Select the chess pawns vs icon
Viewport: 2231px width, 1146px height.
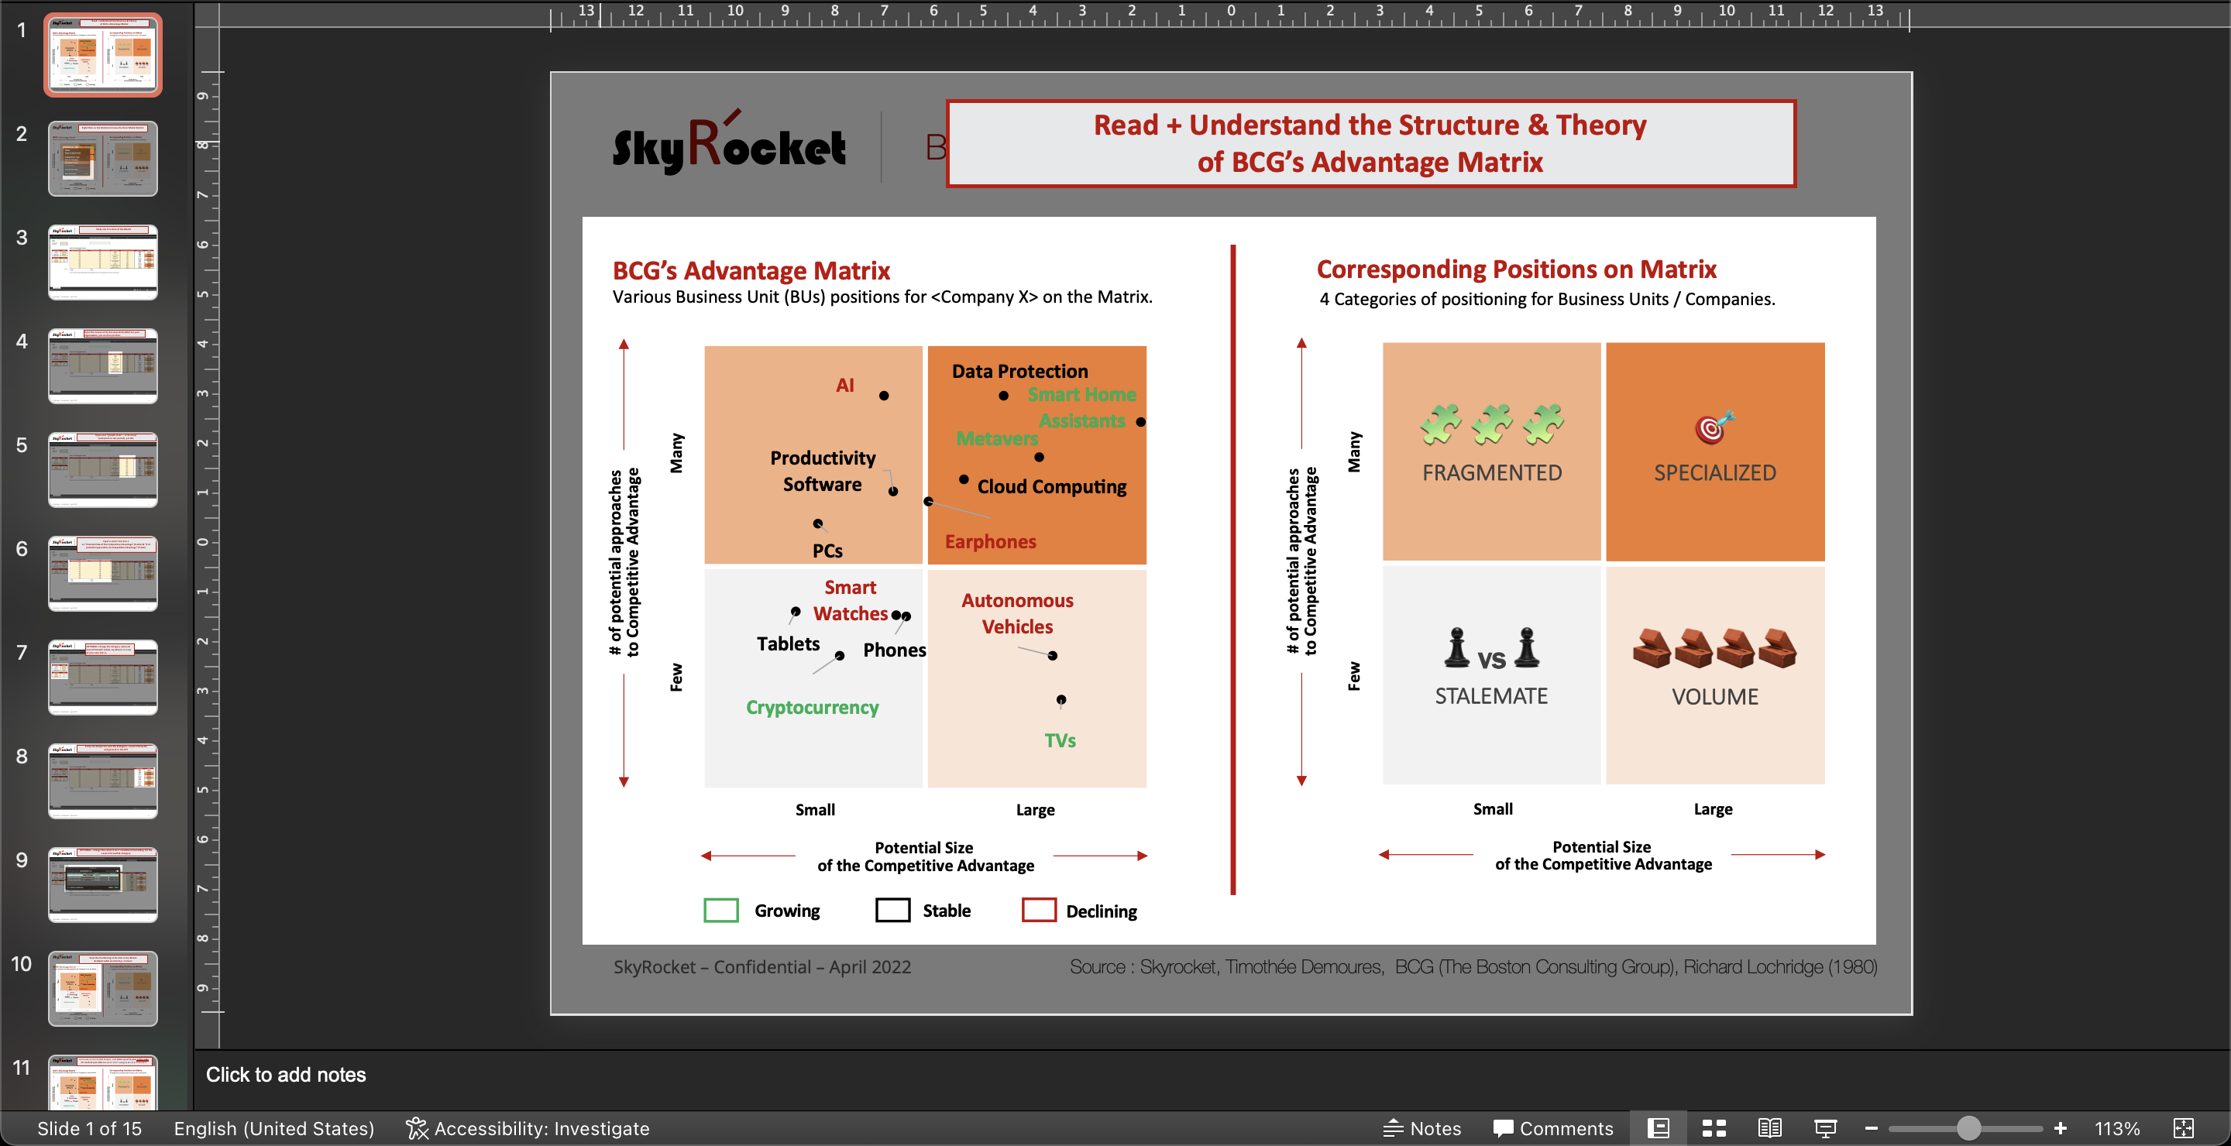[1491, 649]
